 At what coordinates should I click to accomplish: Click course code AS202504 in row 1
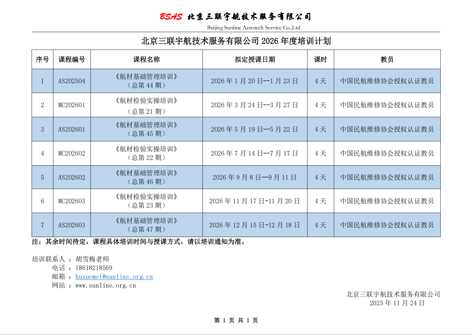72,80
